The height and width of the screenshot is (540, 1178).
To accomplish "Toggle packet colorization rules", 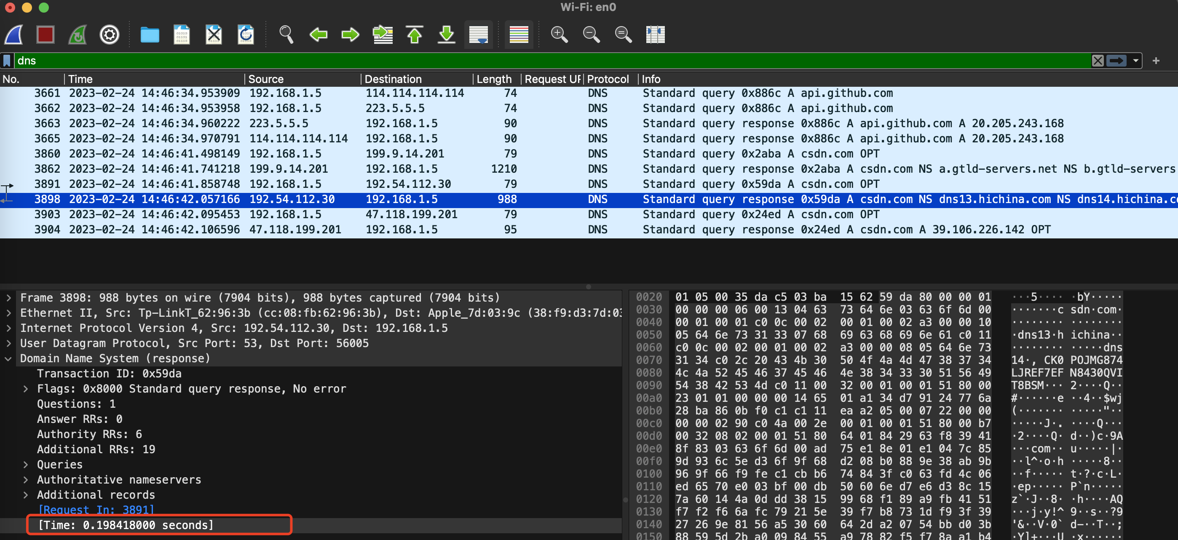I will tap(519, 34).
